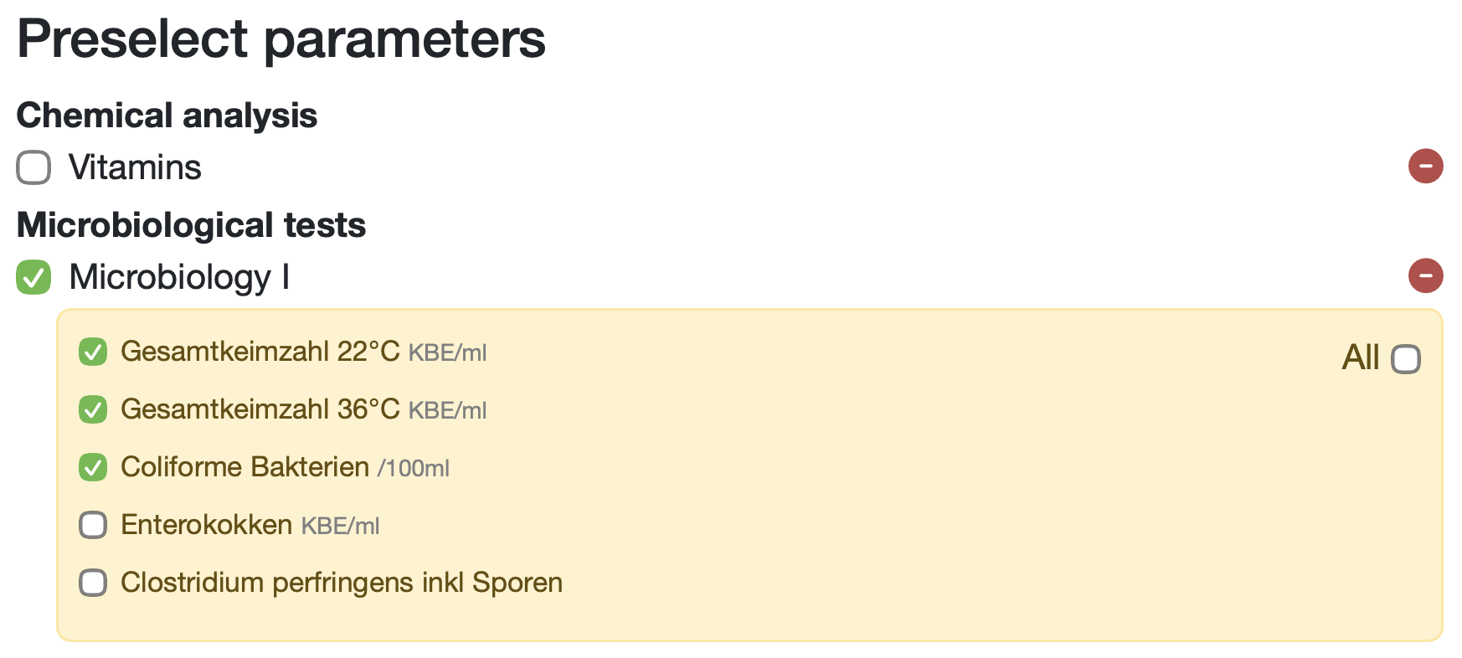Click the red minus icon beside Microbiology I

pyautogui.click(x=1425, y=275)
